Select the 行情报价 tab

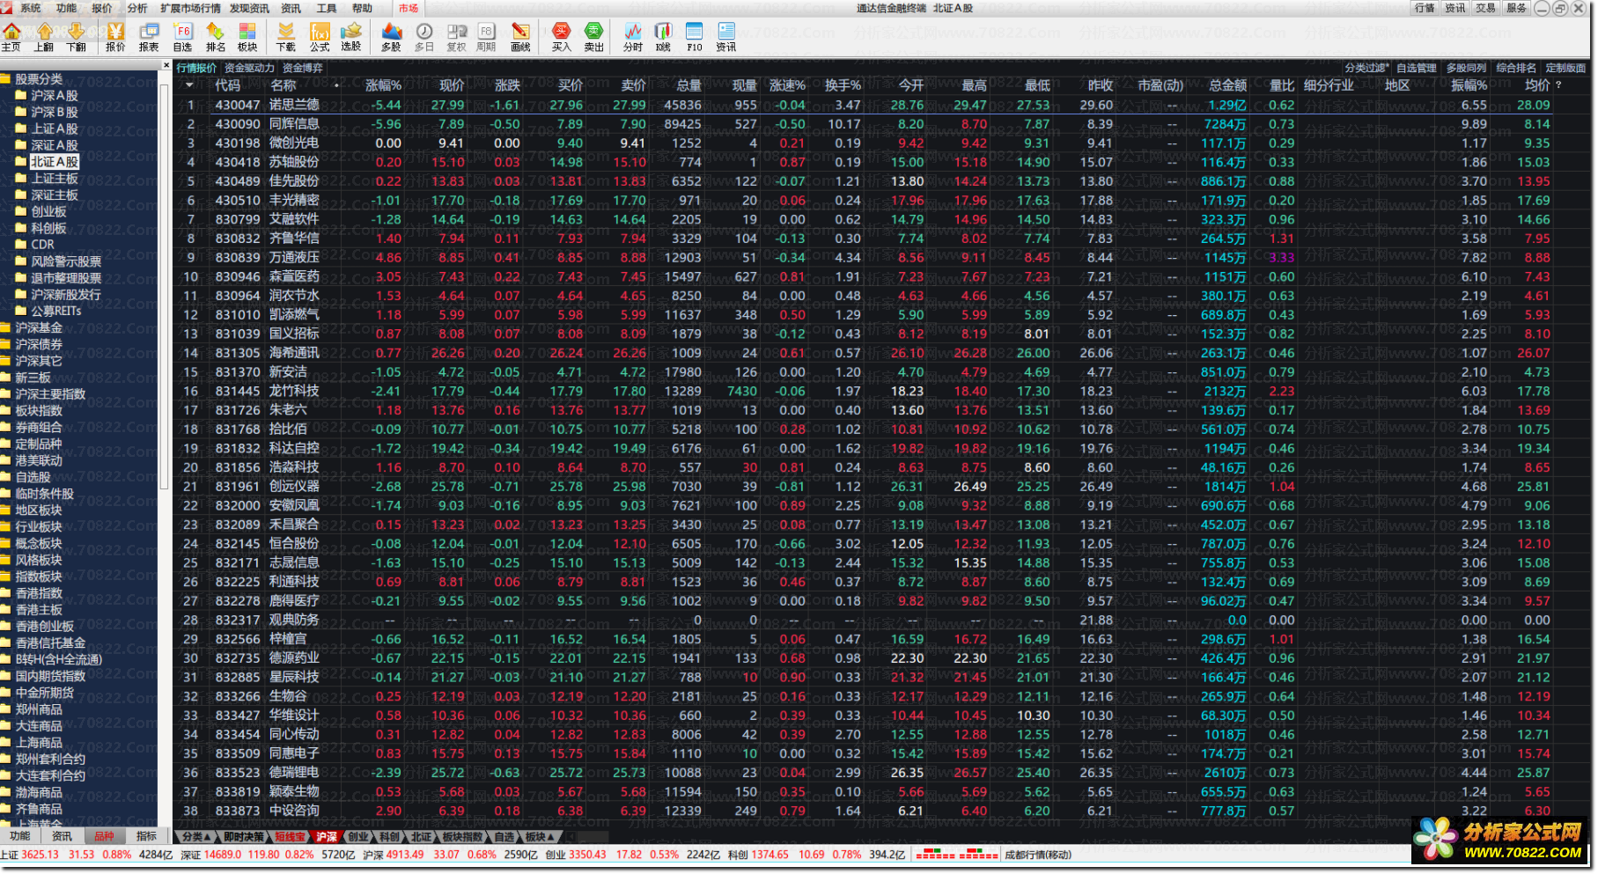coord(196,68)
